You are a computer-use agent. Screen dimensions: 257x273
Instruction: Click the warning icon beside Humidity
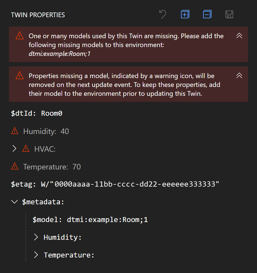pyautogui.click(x=15, y=131)
